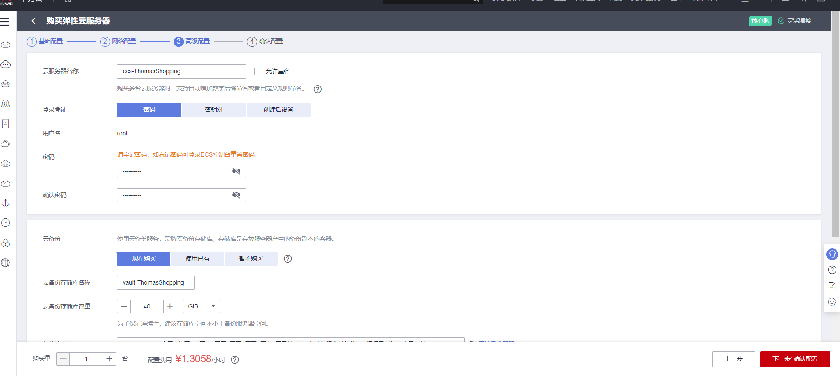
Task: Open the GiB unit dropdown
Action: pos(201,306)
